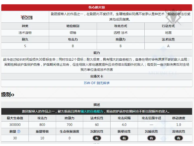
Task: Open the ISW-DF 别无所求 stage link
Action: 97,83
